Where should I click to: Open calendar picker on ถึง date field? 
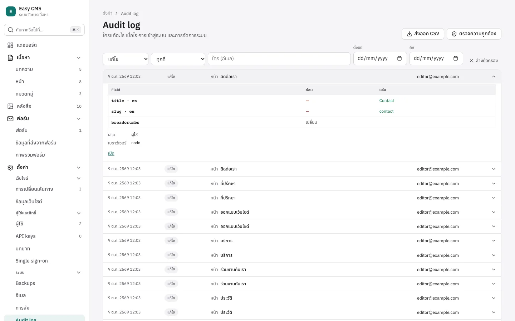456,58
